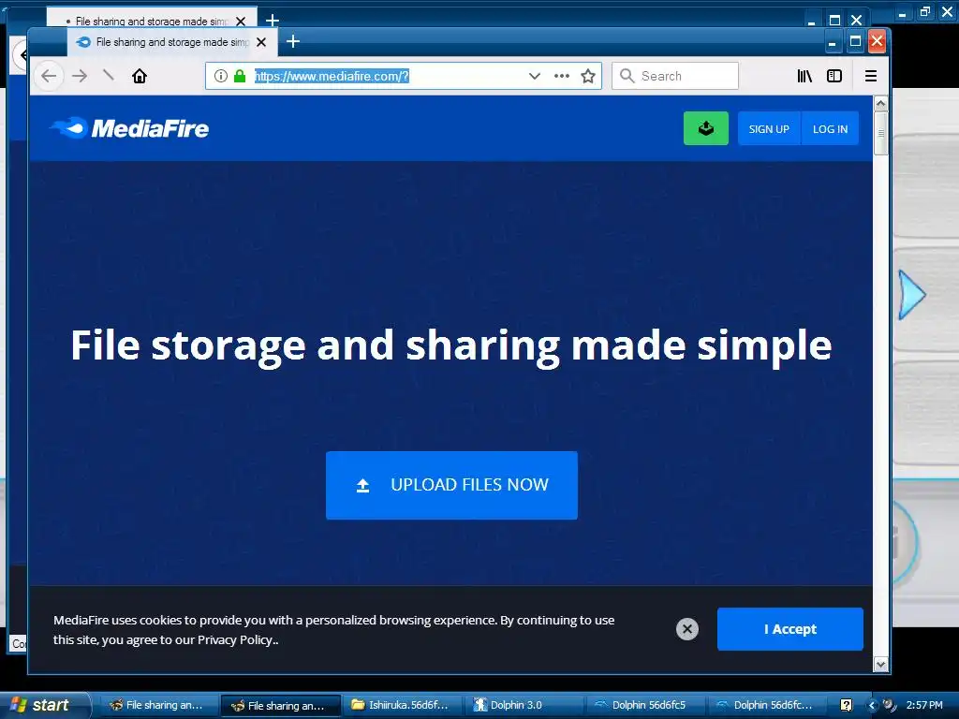Click the vertical scrollbar thumb
The image size is (959, 719).
point(880,133)
